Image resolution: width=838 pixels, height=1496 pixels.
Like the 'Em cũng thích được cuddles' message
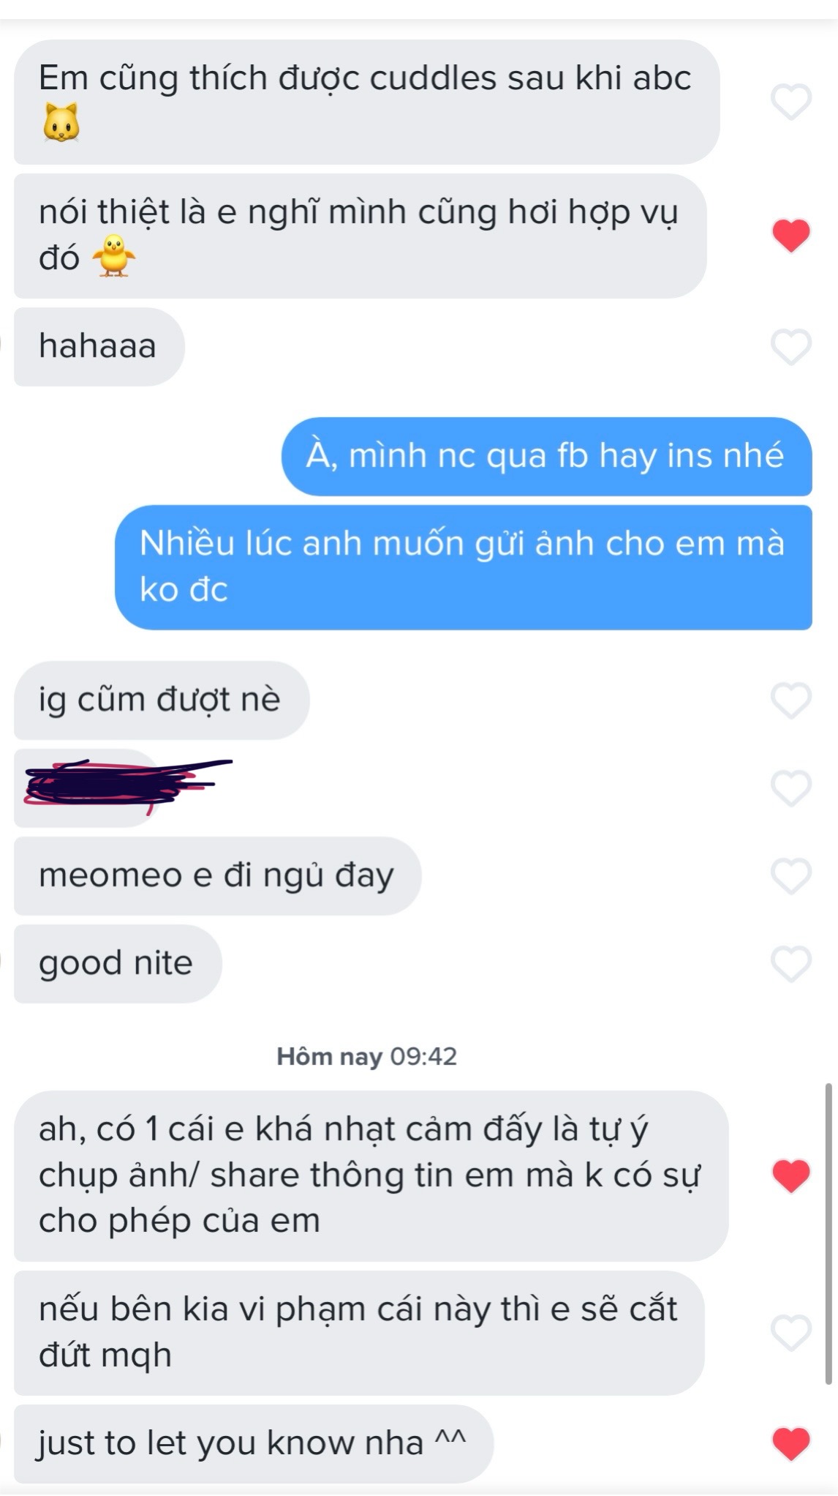(791, 102)
